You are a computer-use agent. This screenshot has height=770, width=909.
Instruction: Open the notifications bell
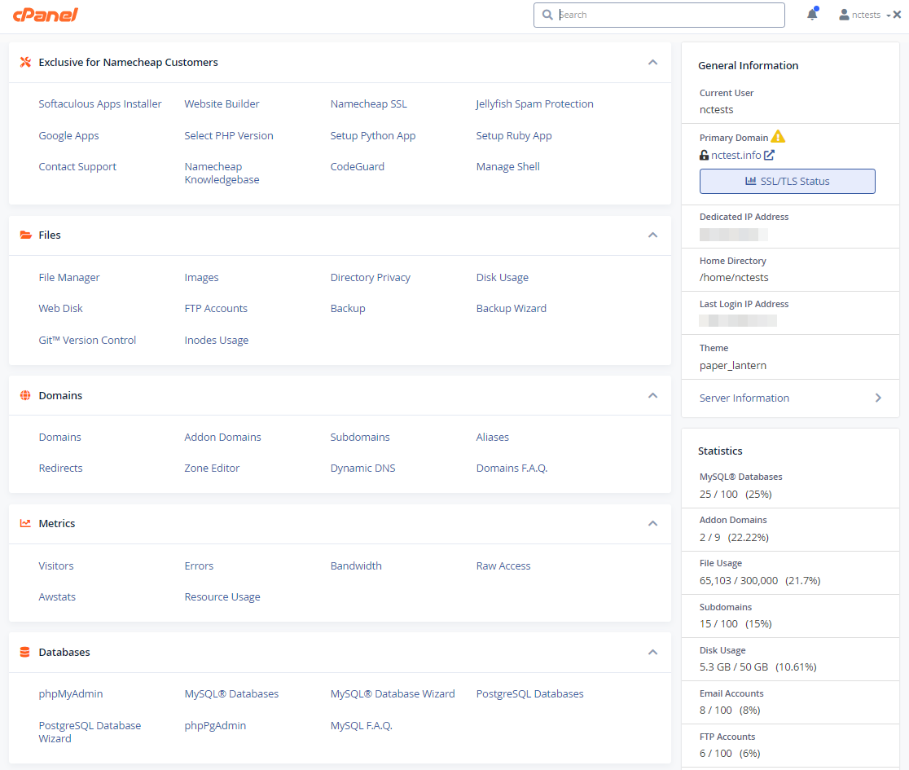(812, 14)
